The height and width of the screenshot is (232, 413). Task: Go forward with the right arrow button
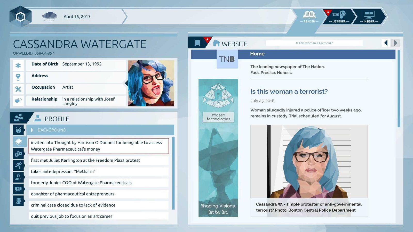395,43
